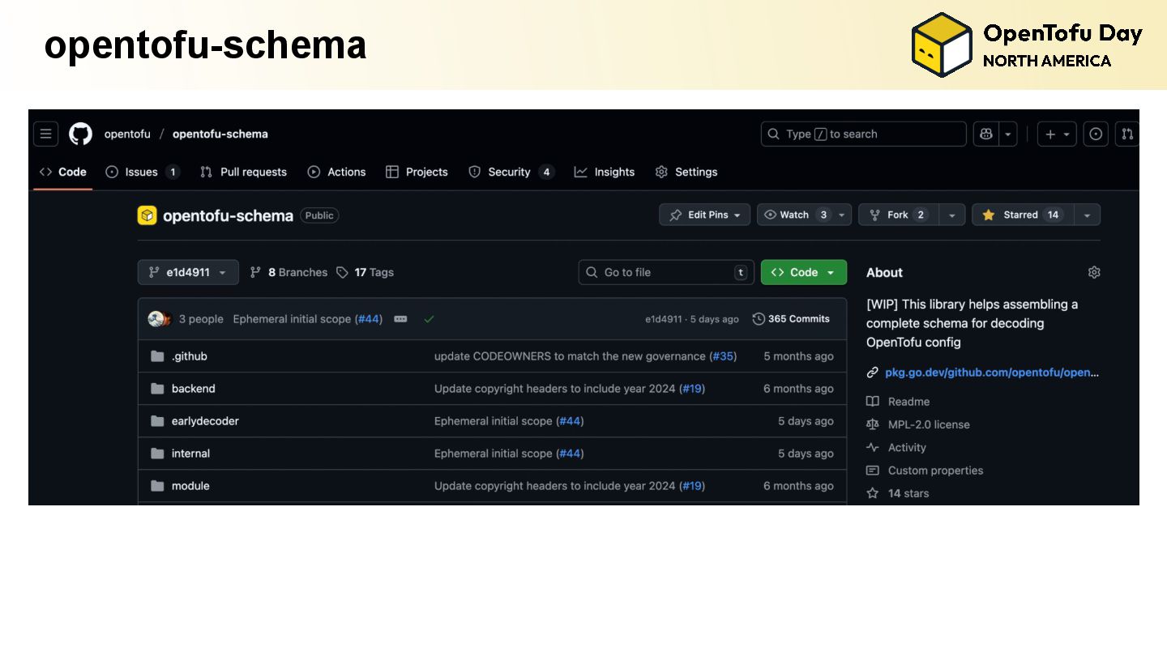
Task: Fork the repository with the Fork button
Action: (898, 215)
